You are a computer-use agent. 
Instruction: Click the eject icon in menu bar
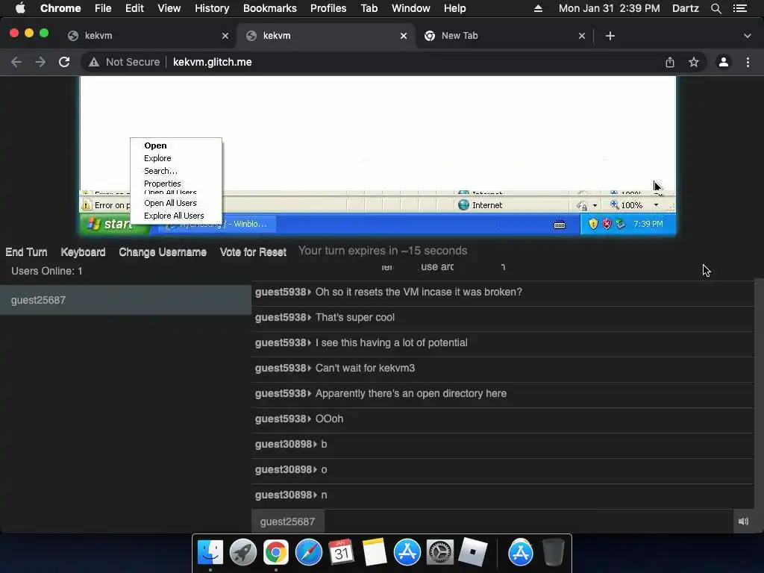539,8
